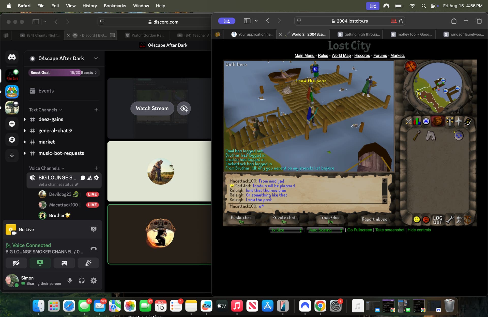The width and height of the screenshot is (488, 317).
Task: Open Discover servers compass icon
Action: point(12,140)
